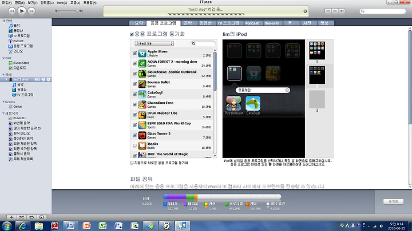This screenshot has width=412, height=231.
Task: Uncheck AQUA FOREST 2 checkbox
Action: point(135,63)
